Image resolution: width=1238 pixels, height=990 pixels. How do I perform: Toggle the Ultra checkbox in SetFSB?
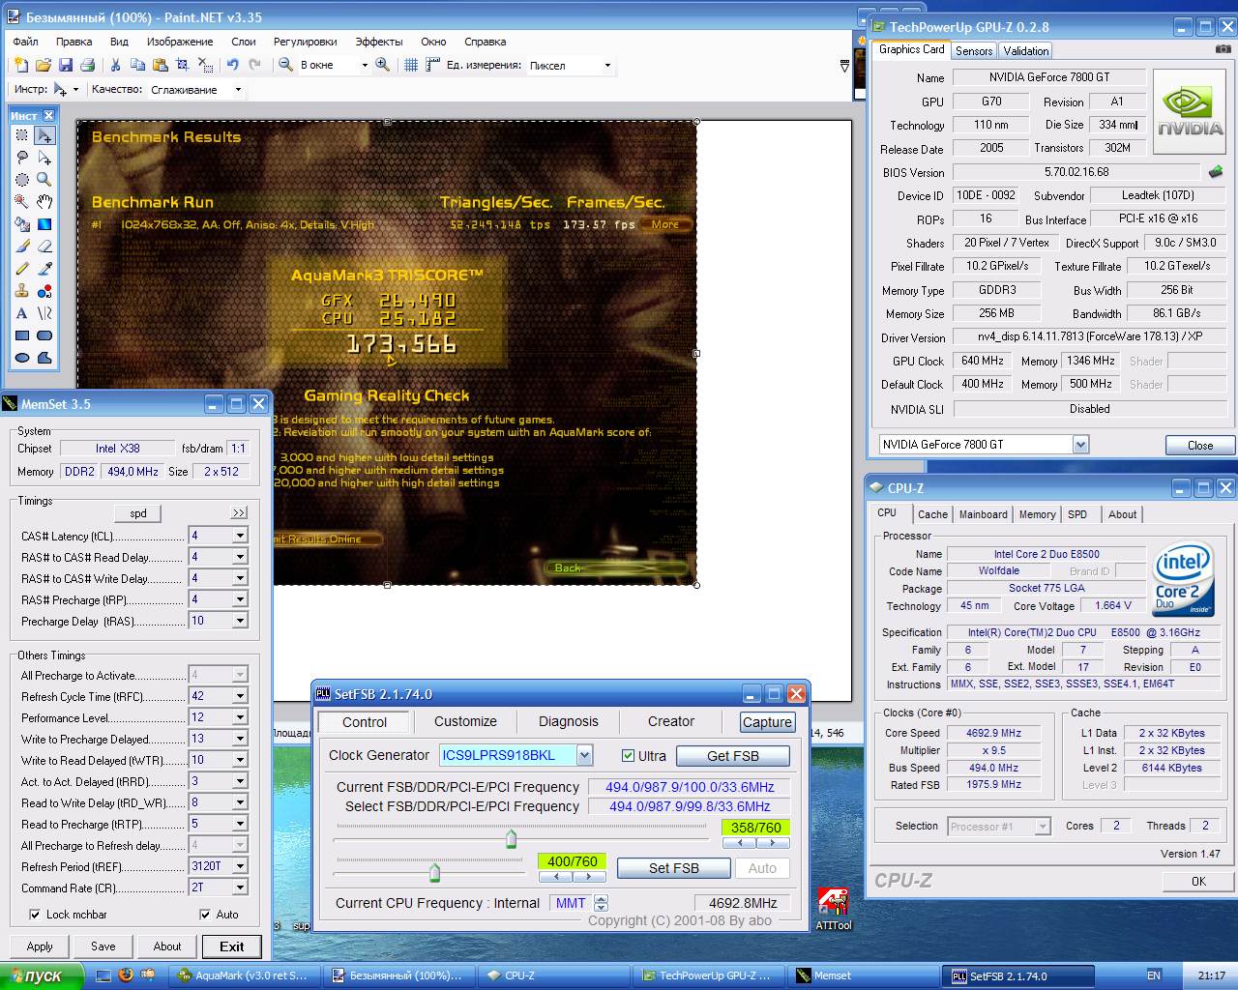click(628, 756)
